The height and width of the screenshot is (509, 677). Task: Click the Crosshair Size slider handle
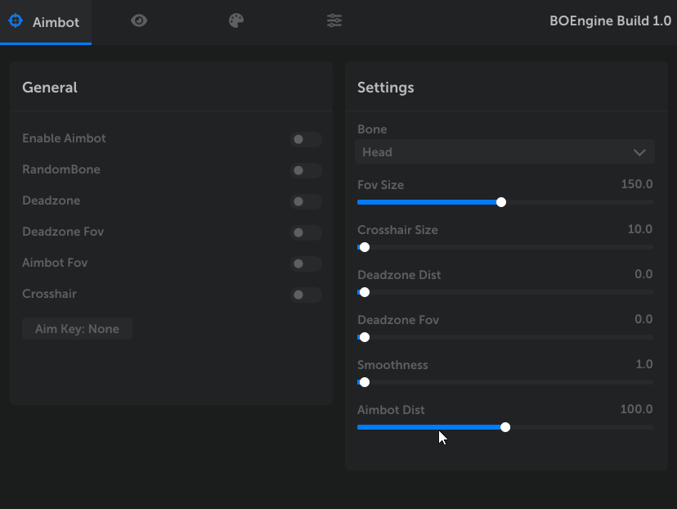[x=365, y=247]
